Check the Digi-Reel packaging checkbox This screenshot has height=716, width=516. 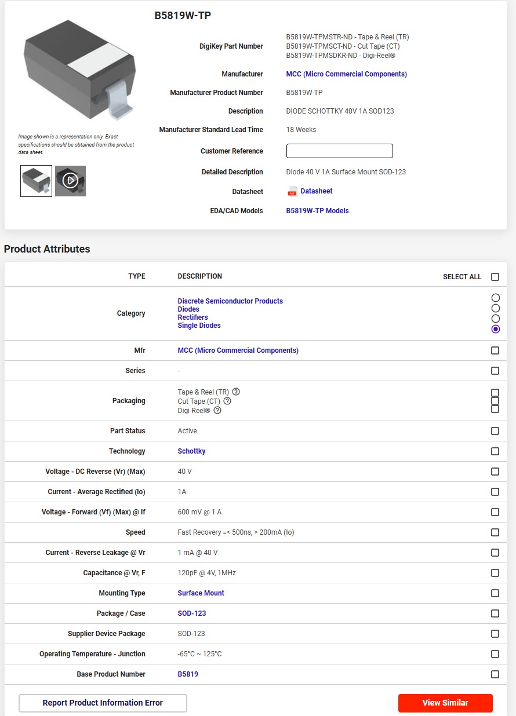495,409
